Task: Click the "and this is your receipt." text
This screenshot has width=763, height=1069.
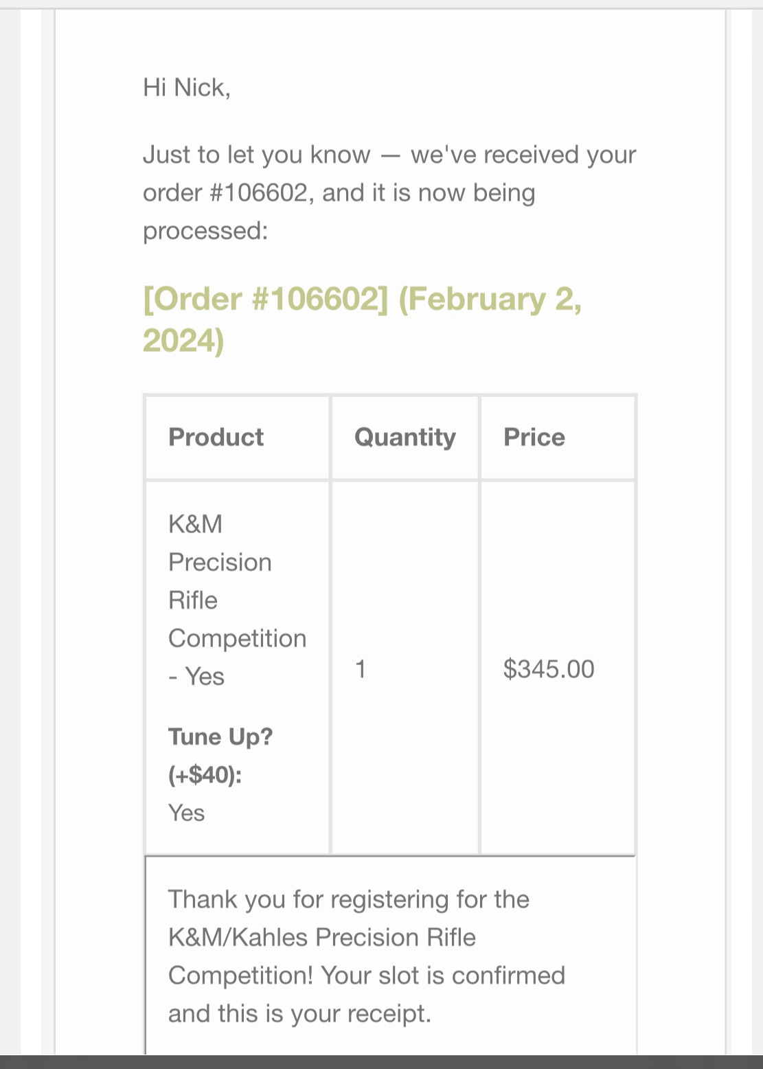Action: pyautogui.click(x=299, y=1013)
